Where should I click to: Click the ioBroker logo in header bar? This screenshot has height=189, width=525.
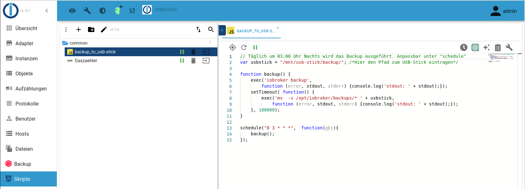coord(147,10)
